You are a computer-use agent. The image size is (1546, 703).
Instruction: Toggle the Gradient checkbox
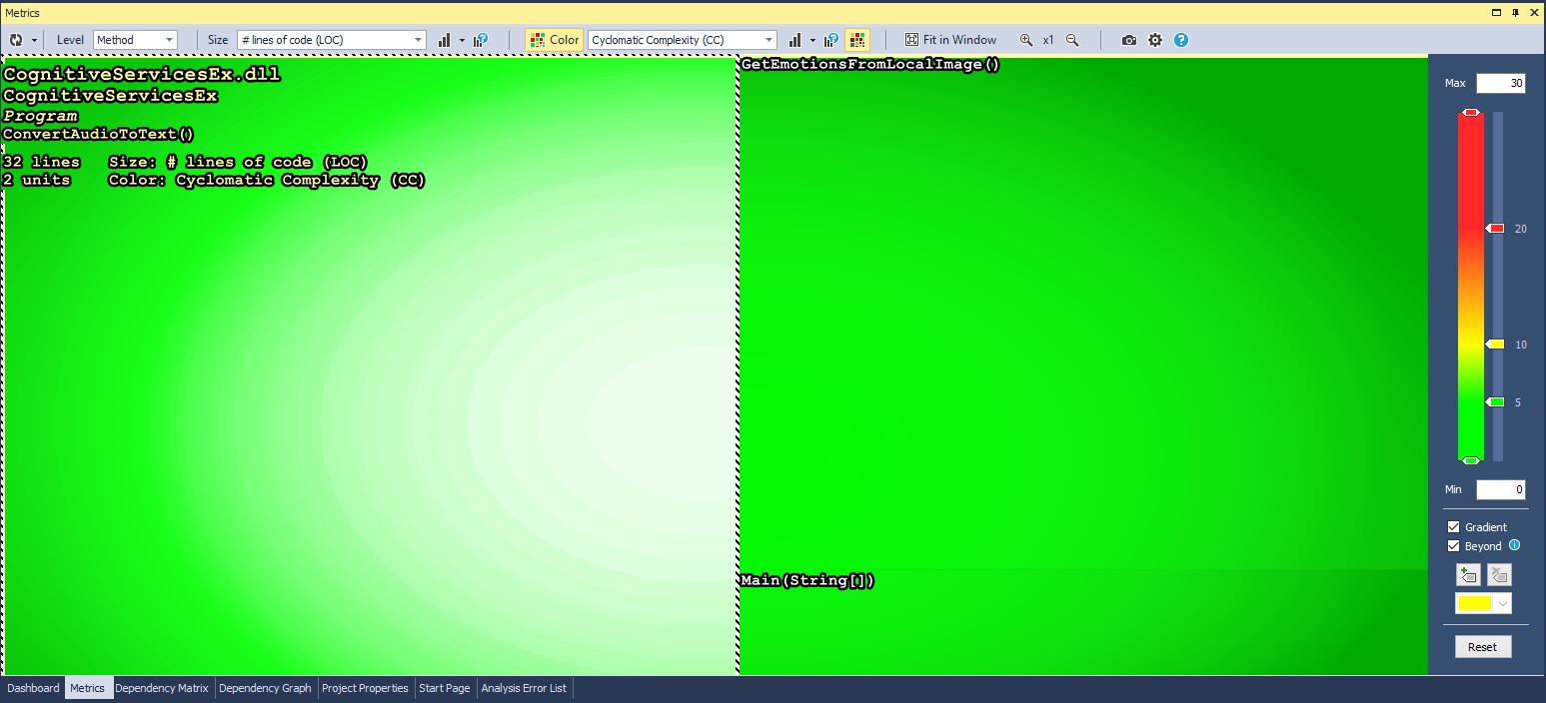click(1454, 527)
